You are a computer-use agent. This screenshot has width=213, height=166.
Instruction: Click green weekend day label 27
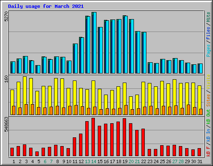tap(175, 161)
